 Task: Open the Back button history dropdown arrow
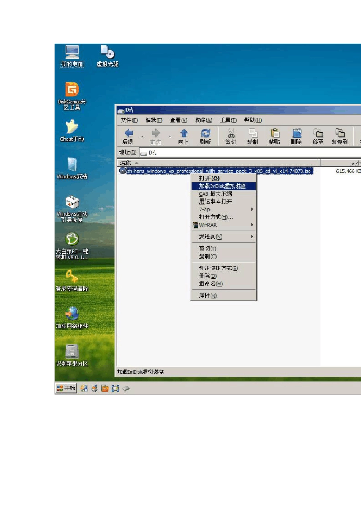pos(142,136)
